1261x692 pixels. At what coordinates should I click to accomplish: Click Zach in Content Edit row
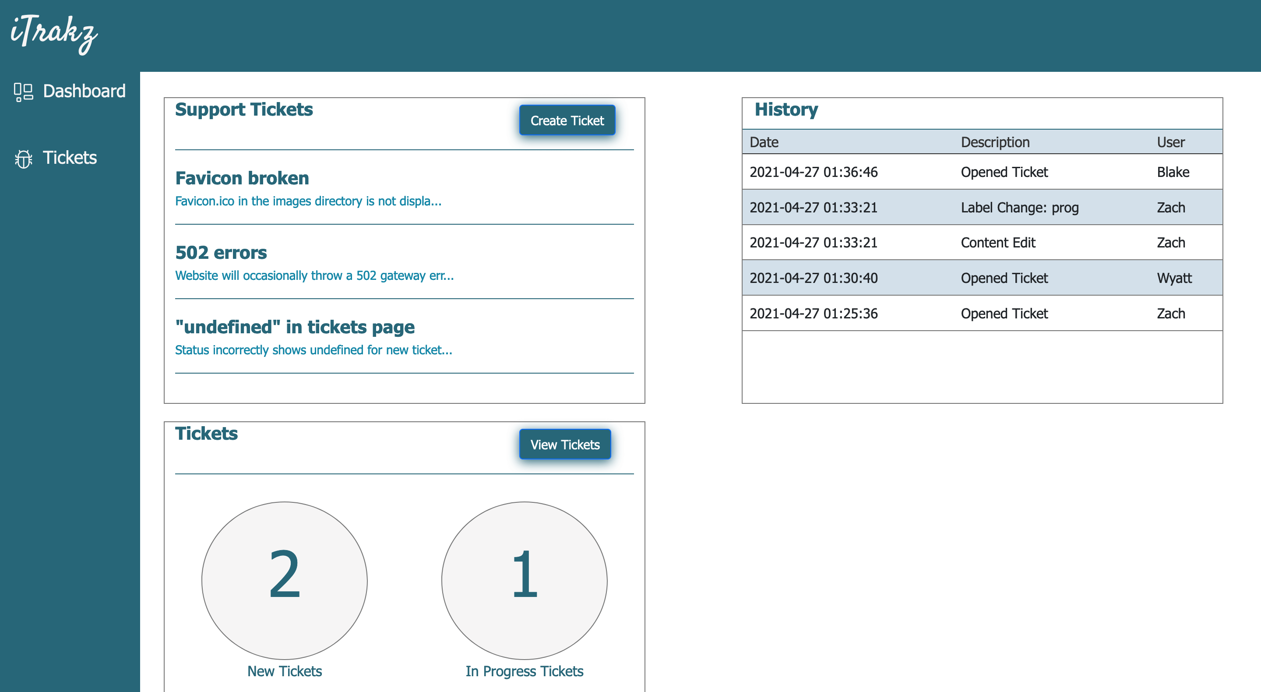point(1171,243)
